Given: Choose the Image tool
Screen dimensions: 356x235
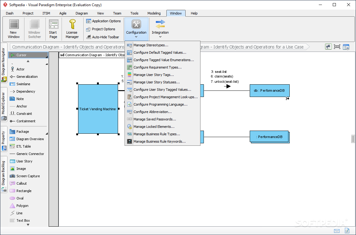Looking at the screenshot, I should coord(28,169).
